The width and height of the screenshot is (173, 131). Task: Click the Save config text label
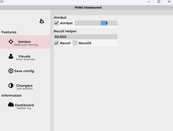24,71
